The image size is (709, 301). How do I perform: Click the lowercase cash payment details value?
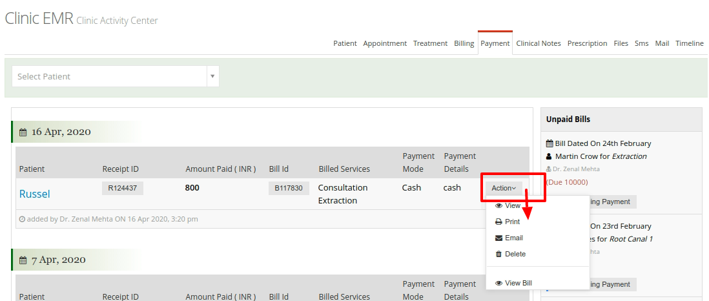452,187
